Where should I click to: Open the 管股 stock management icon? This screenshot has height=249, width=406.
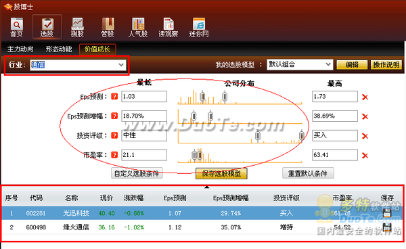(108, 27)
